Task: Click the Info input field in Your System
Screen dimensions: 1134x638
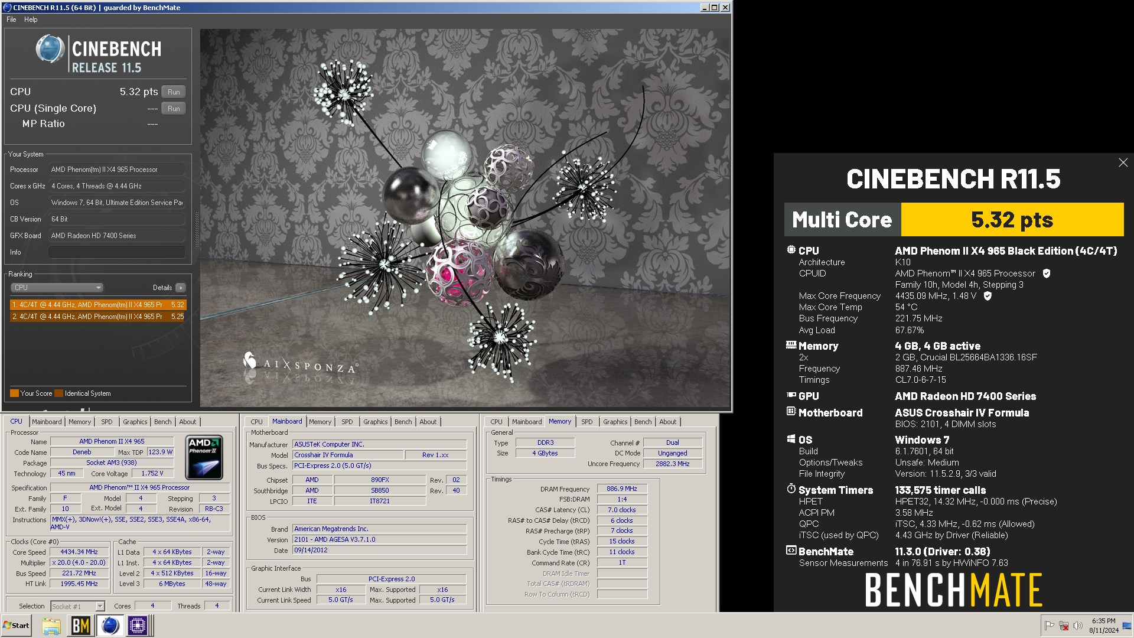Action: click(117, 252)
